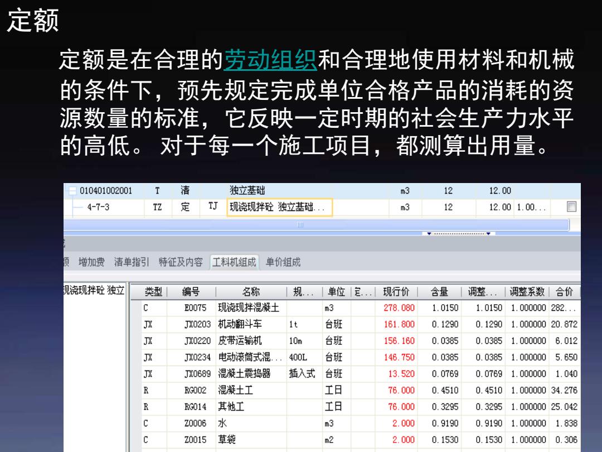Select the 特征及内容 tab

181,262
